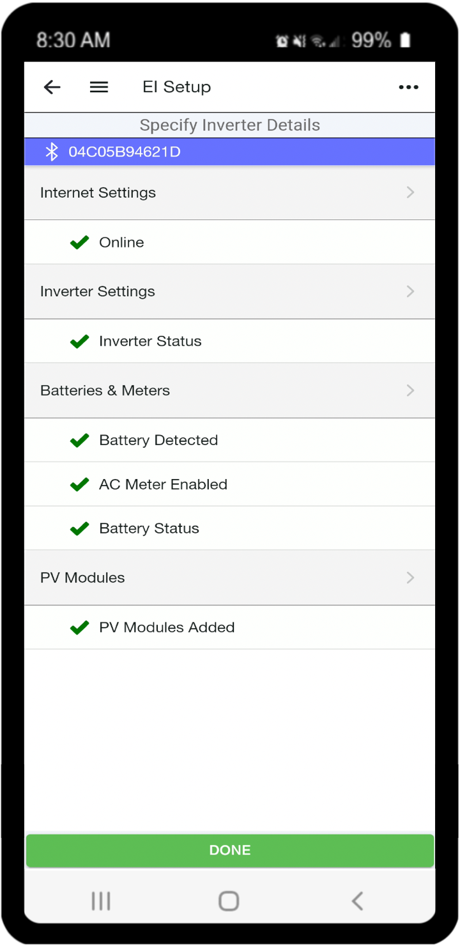Open the PV Modules section

pos(229,578)
